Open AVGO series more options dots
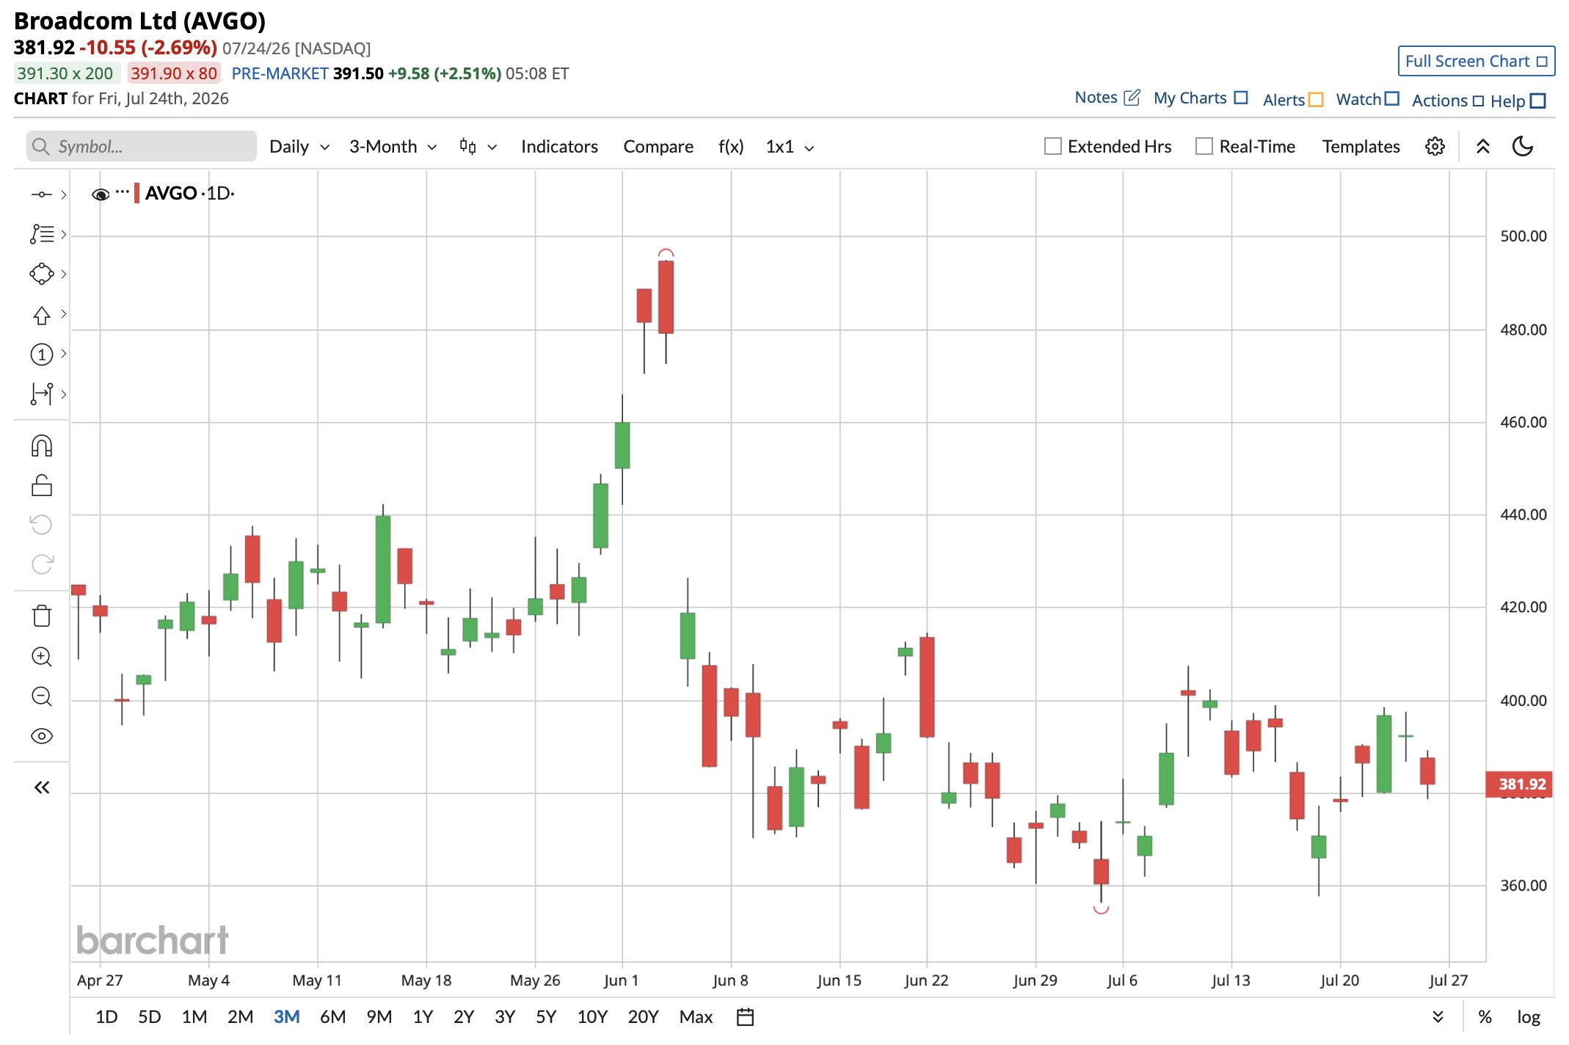The height and width of the screenshot is (1045, 1569). coord(122,191)
